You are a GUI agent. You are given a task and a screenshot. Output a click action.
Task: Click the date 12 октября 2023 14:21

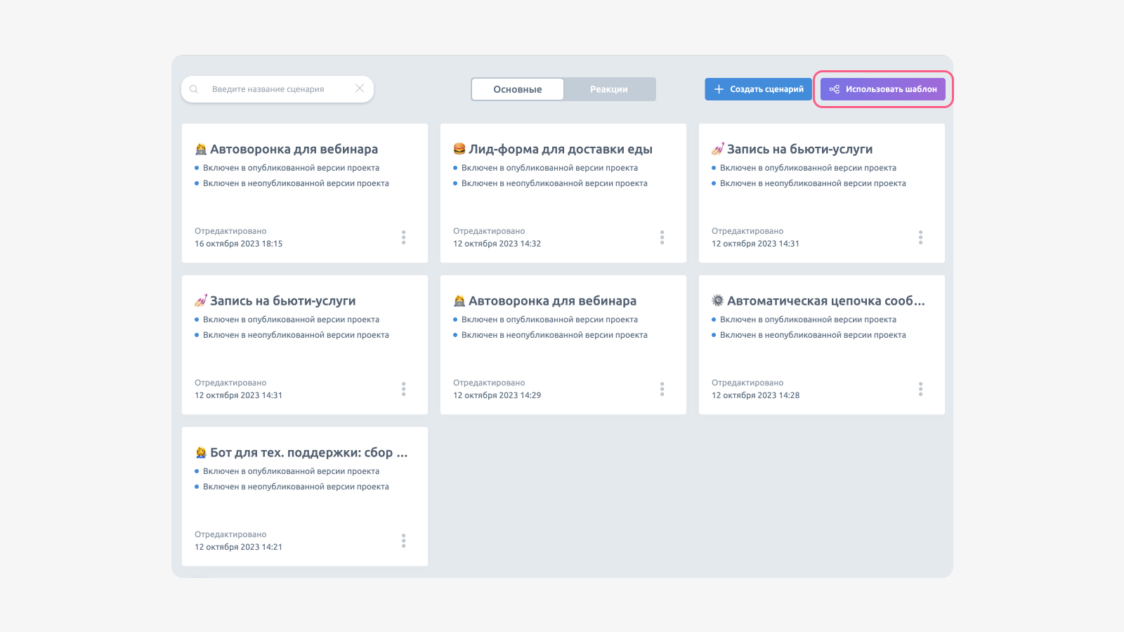pyautogui.click(x=239, y=547)
